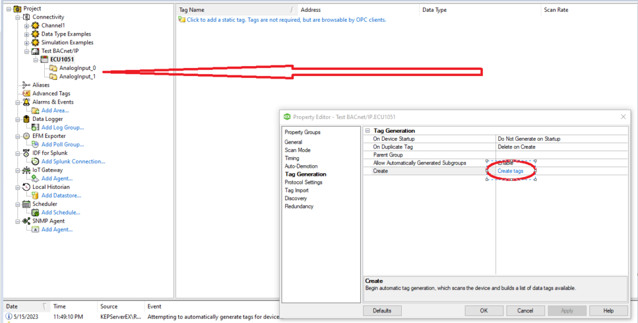Click the Data Type Examples gear icon
Viewport: 638px width, 323px height.
36,34
